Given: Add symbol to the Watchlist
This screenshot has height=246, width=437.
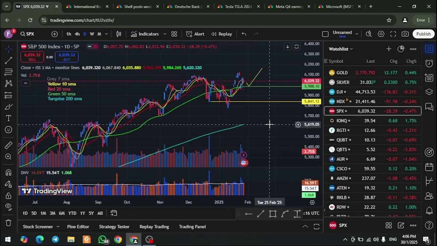Looking at the screenshot, I should pos(389,49).
